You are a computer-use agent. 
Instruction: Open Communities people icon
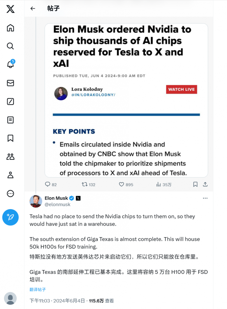(11, 157)
